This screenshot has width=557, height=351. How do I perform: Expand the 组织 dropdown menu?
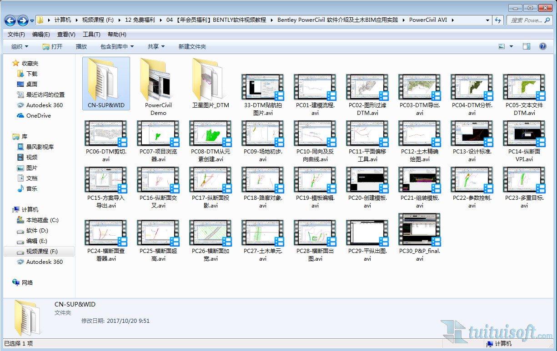tap(20, 46)
